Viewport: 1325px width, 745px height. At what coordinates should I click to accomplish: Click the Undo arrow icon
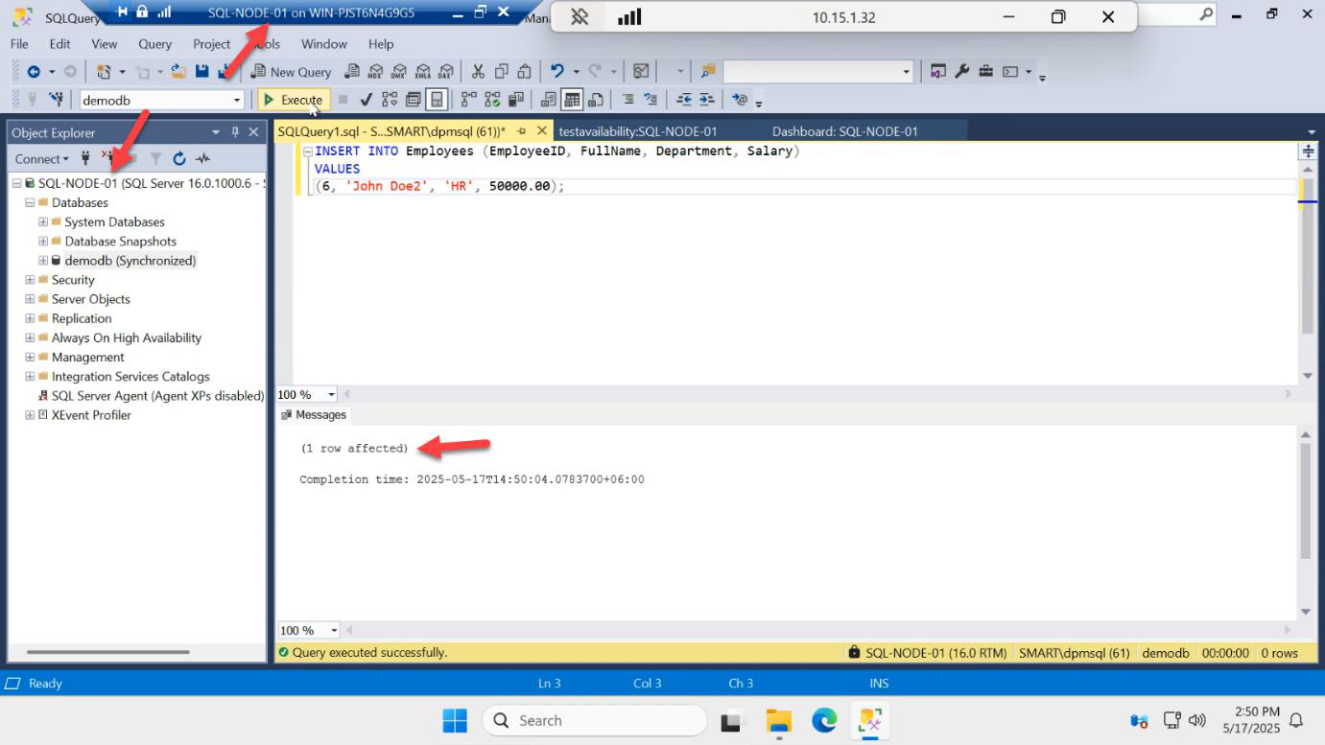point(556,72)
